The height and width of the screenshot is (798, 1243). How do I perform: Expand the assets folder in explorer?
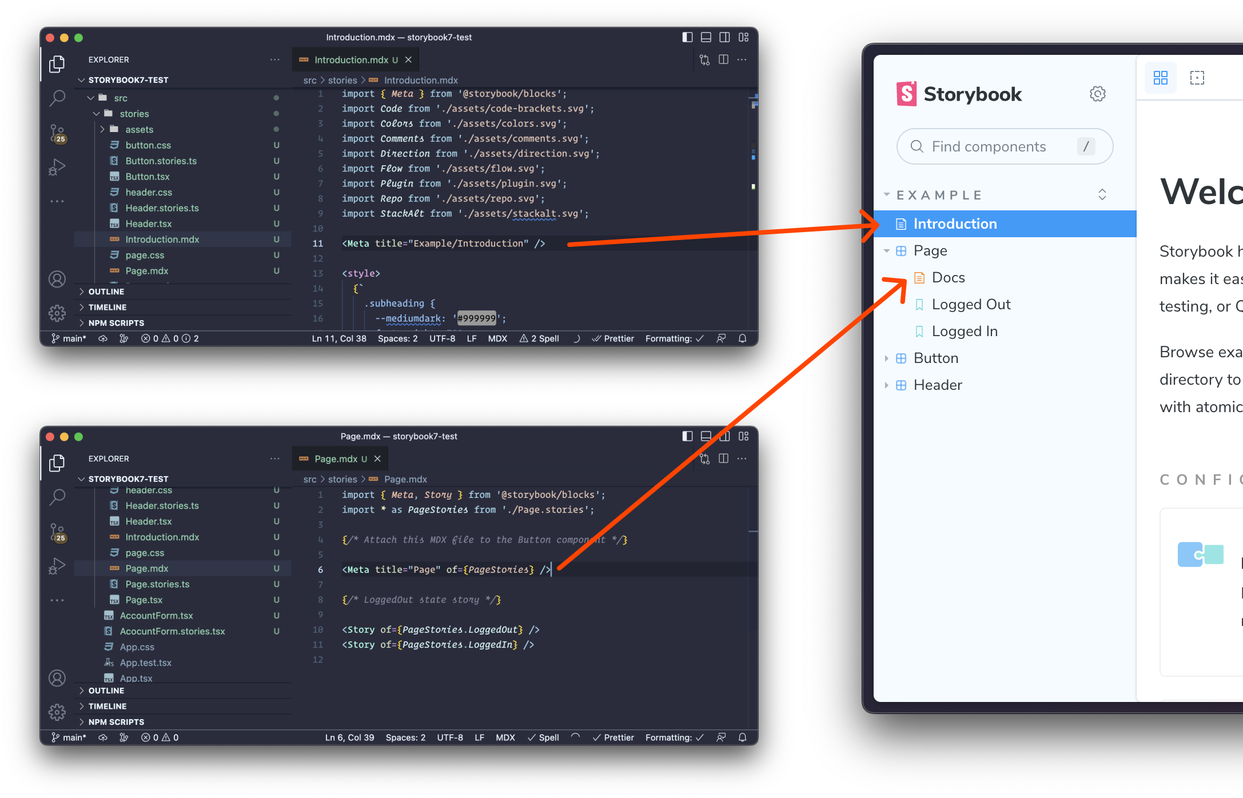pyautogui.click(x=139, y=130)
